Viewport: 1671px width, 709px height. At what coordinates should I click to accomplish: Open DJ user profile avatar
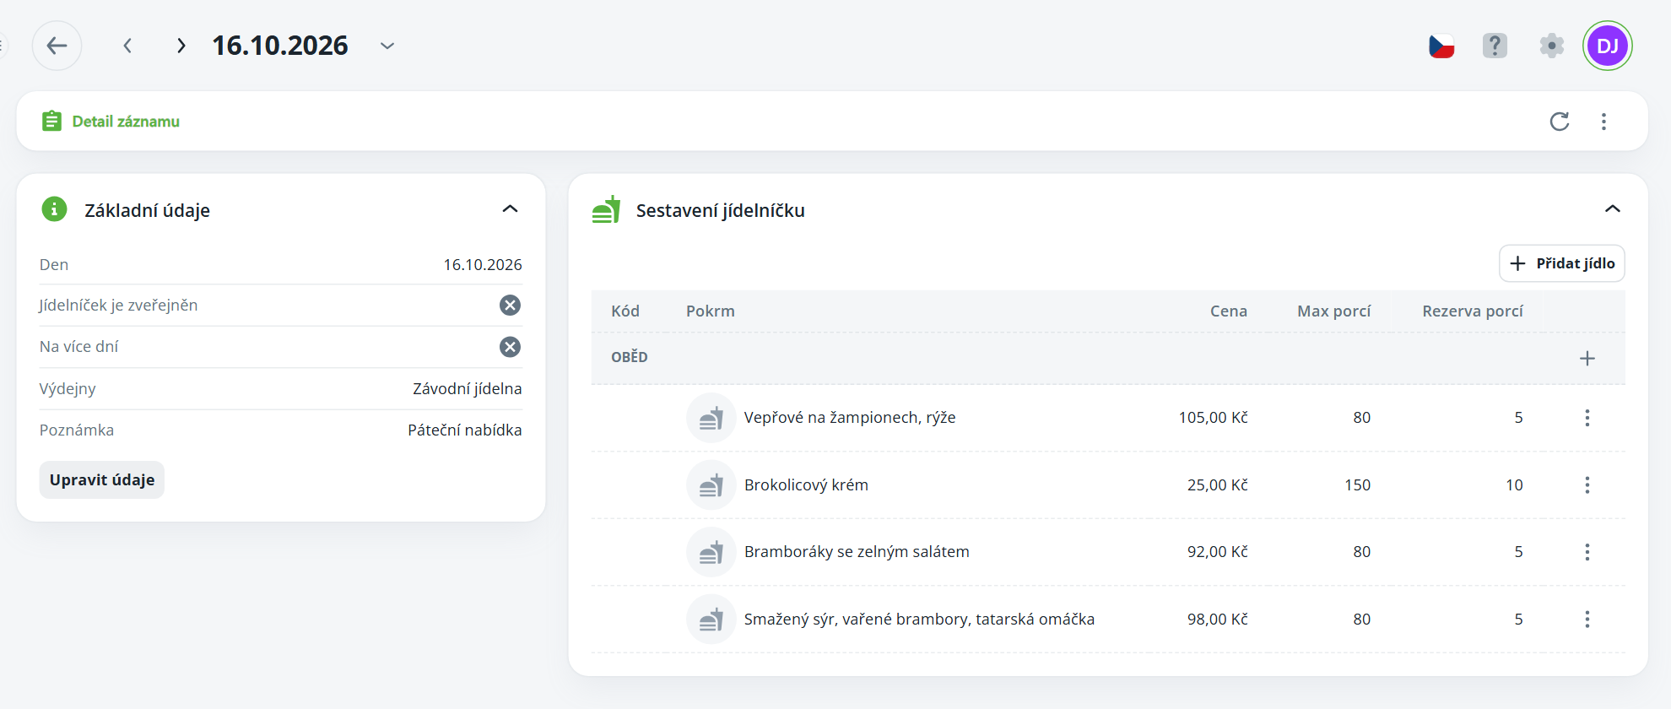pos(1608,46)
